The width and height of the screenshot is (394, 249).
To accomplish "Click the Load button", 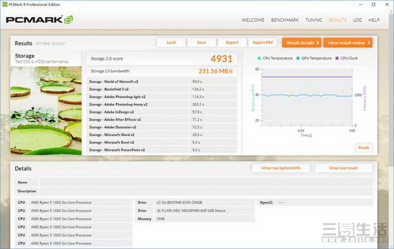I will [171, 43].
